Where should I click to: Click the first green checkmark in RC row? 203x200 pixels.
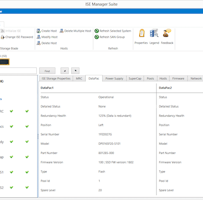click(x=11, y=111)
